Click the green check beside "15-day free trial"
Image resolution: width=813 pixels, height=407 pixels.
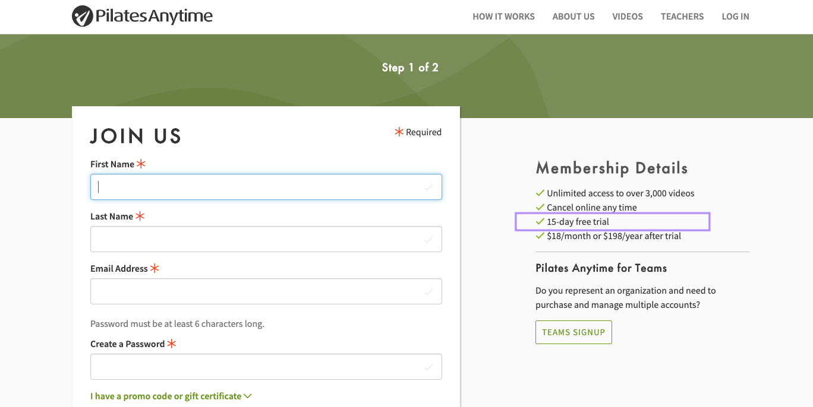[x=540, y=221]
